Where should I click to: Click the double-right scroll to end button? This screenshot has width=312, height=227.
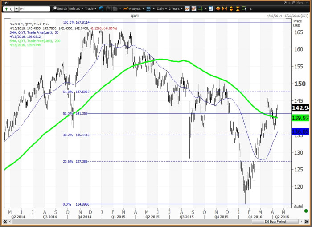[x=306, y=222]
